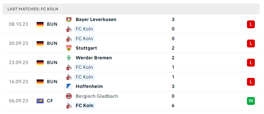Open the Stuttgart team link
The image size is (264, 114).
pyautogui.click(x=87, y=48)
